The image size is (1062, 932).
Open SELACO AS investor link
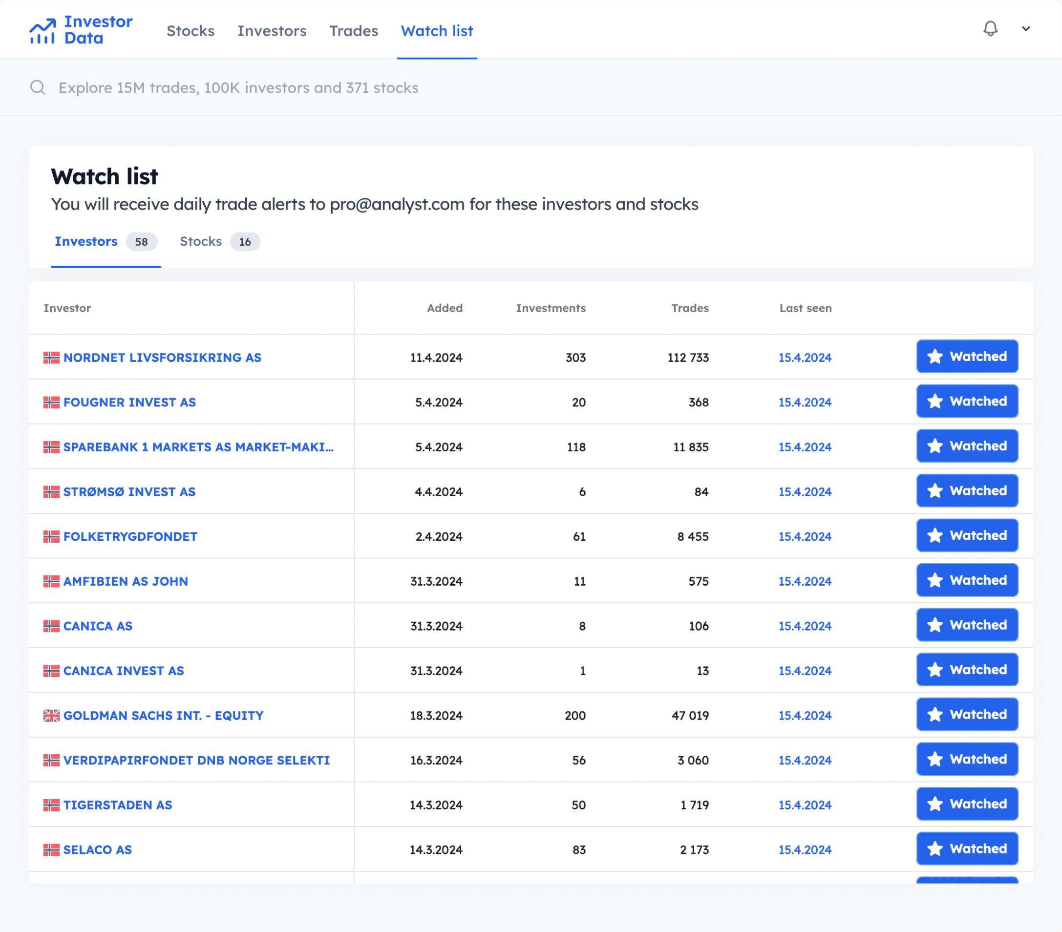pos(98,849)
